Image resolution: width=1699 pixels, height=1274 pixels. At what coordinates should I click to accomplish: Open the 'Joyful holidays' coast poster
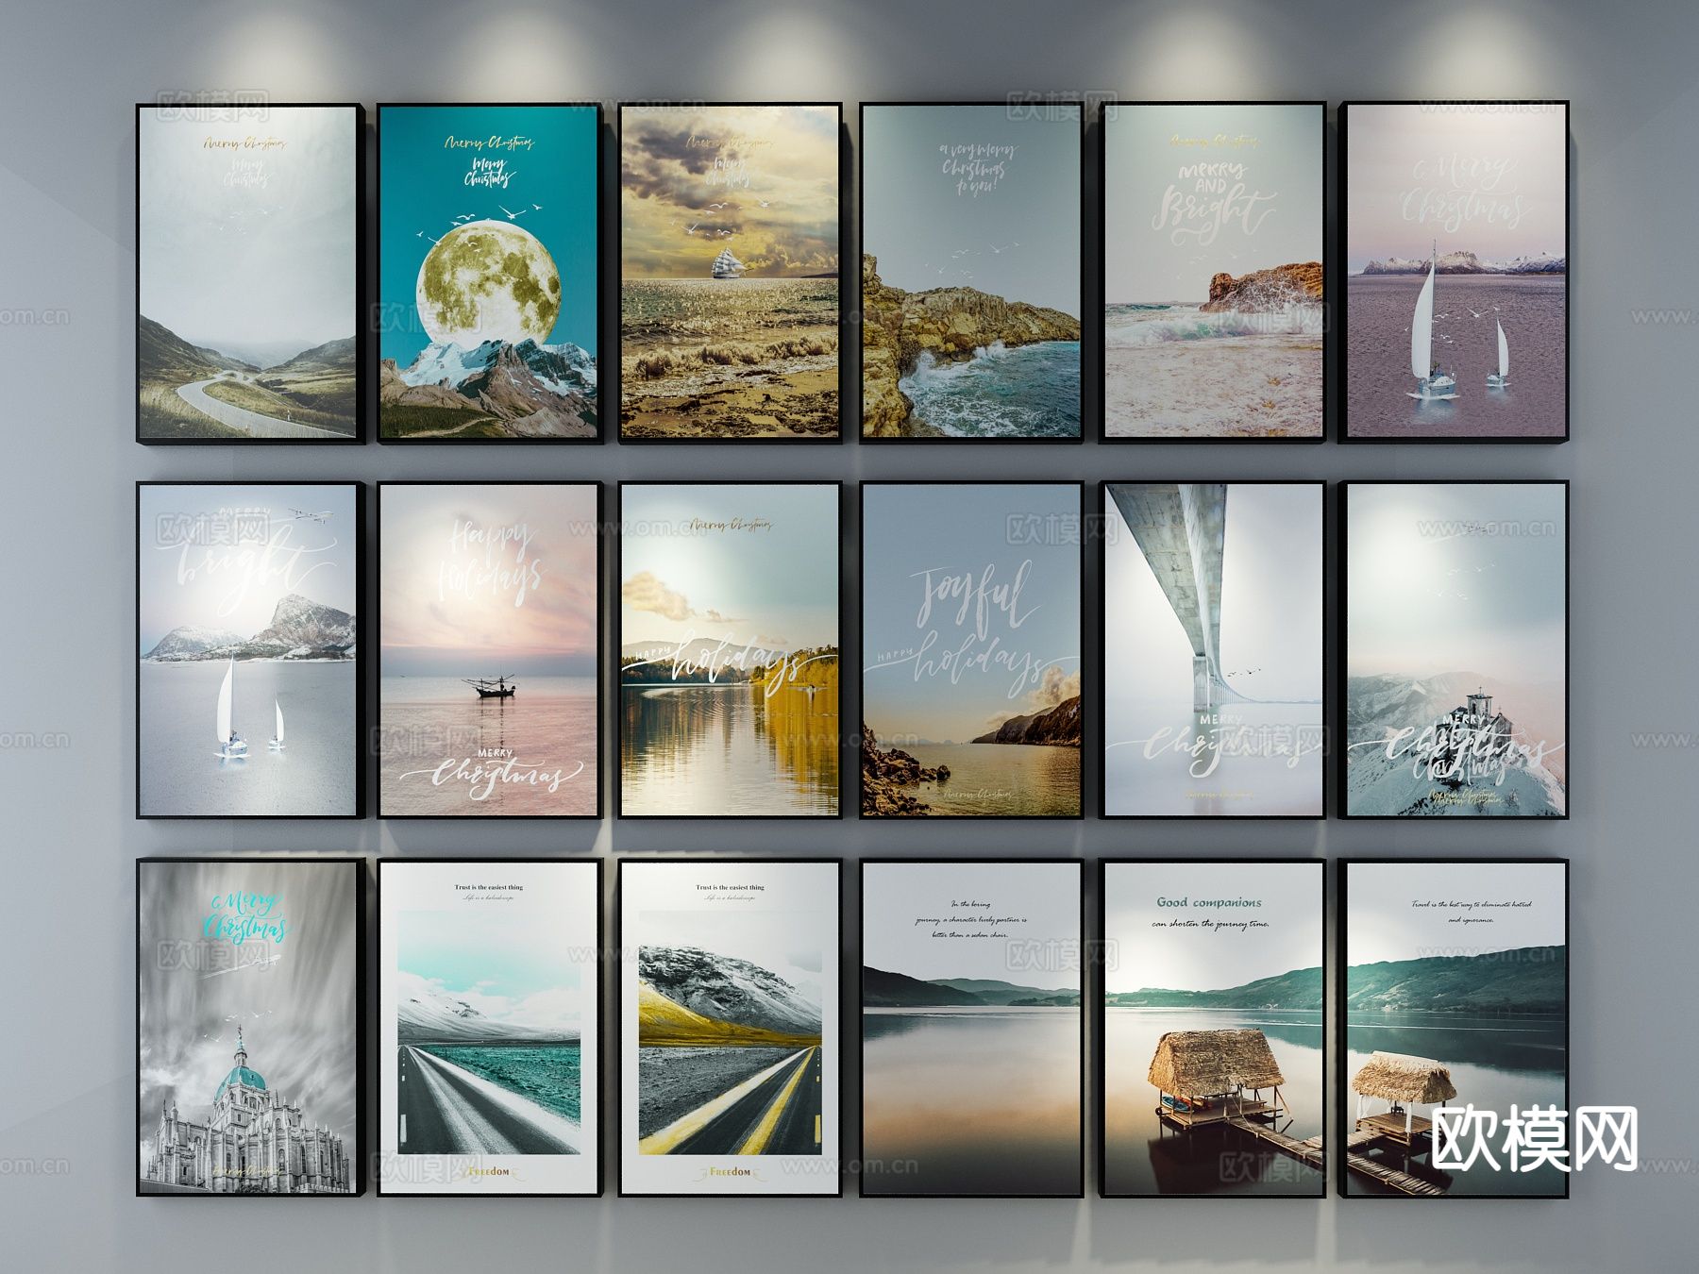point(971,650)
